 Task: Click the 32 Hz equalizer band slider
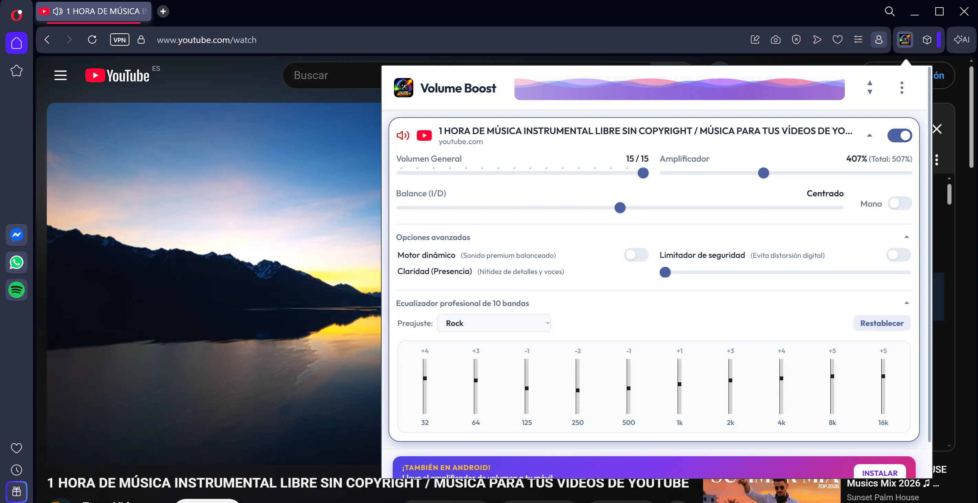[425, 386]
